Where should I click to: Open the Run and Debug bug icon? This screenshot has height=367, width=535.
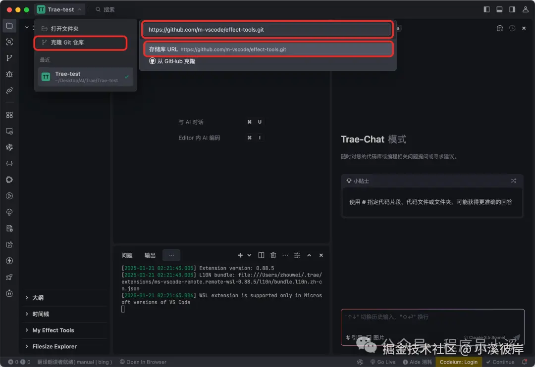coord(9,74)
